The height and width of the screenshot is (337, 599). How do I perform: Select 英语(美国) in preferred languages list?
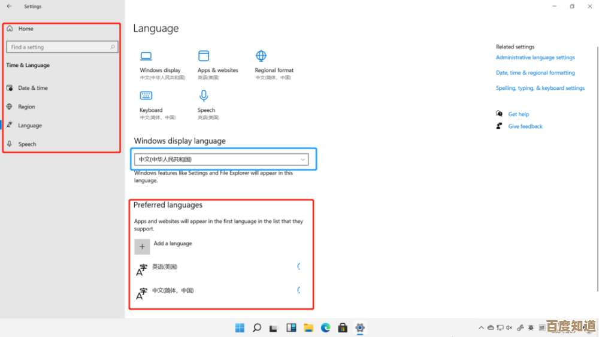point(165,267)
